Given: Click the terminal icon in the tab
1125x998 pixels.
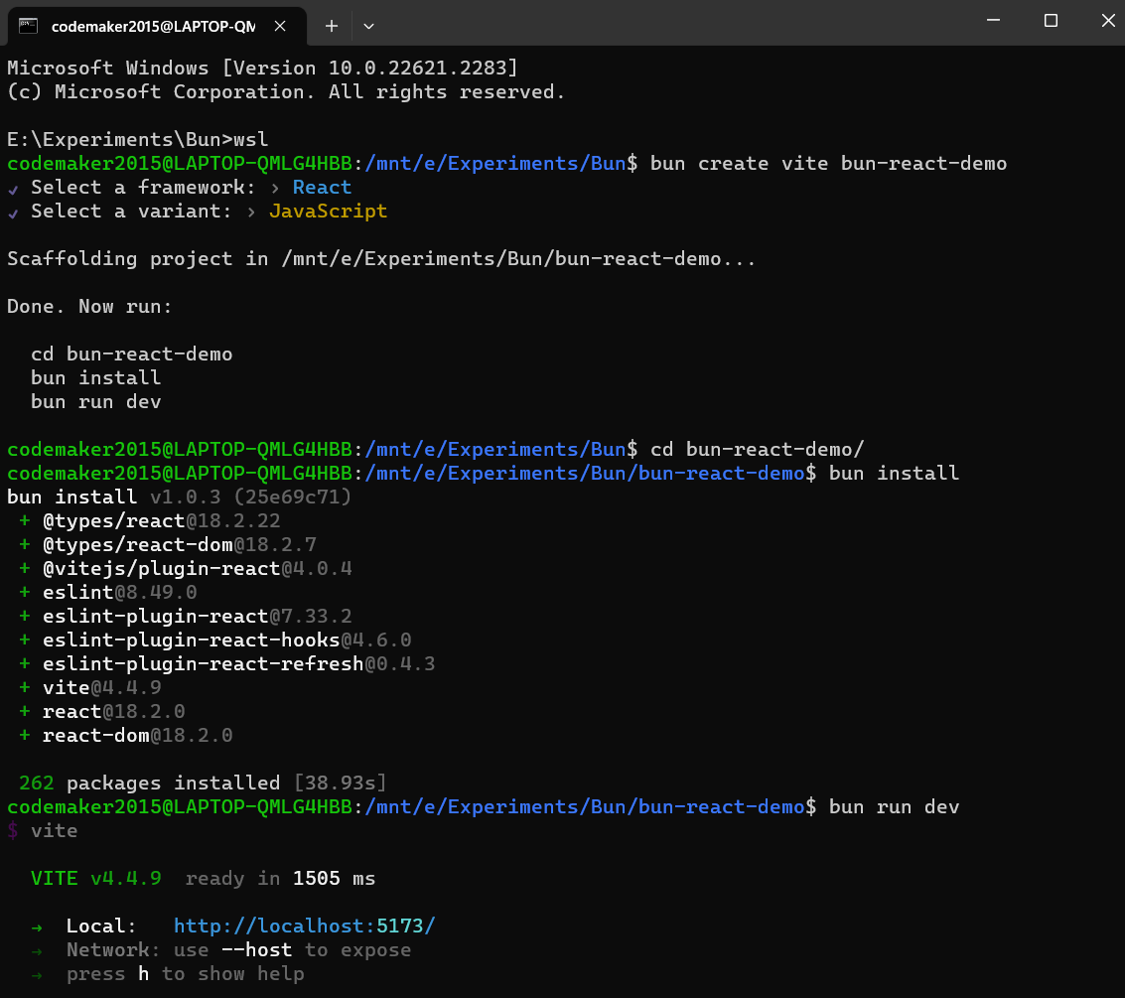Looking at the screenshot, I should (x=28, y=26).
